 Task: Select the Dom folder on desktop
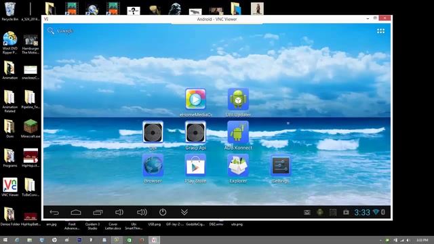(9, 129)
